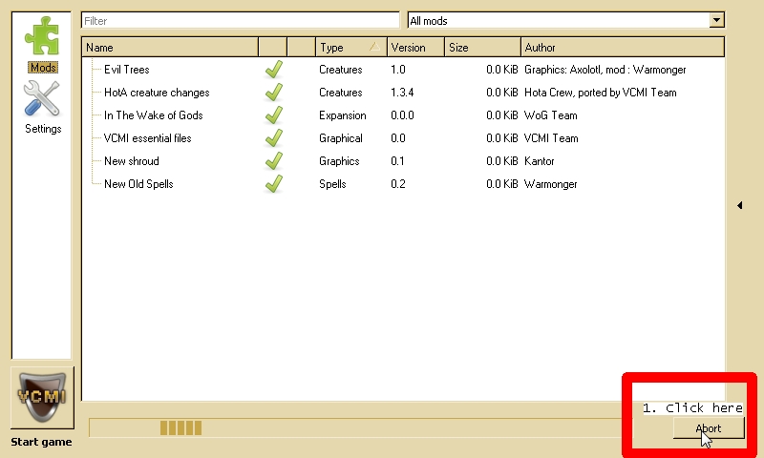Click the VCMI Start game icon
The width and height of the screenshot is (764, 458).
coord(42,398)
